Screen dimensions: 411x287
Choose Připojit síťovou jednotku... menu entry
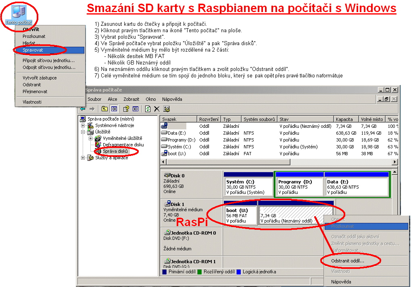pos(50,60)
